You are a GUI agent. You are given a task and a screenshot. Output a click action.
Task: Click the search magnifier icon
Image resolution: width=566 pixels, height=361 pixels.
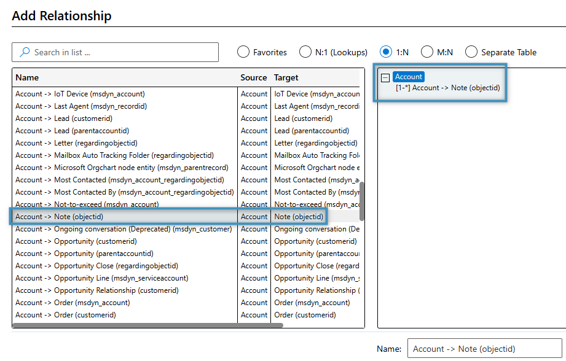tap(24, 52)
